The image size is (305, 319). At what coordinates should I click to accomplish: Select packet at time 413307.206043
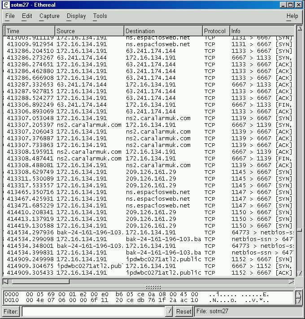[148, 131]
